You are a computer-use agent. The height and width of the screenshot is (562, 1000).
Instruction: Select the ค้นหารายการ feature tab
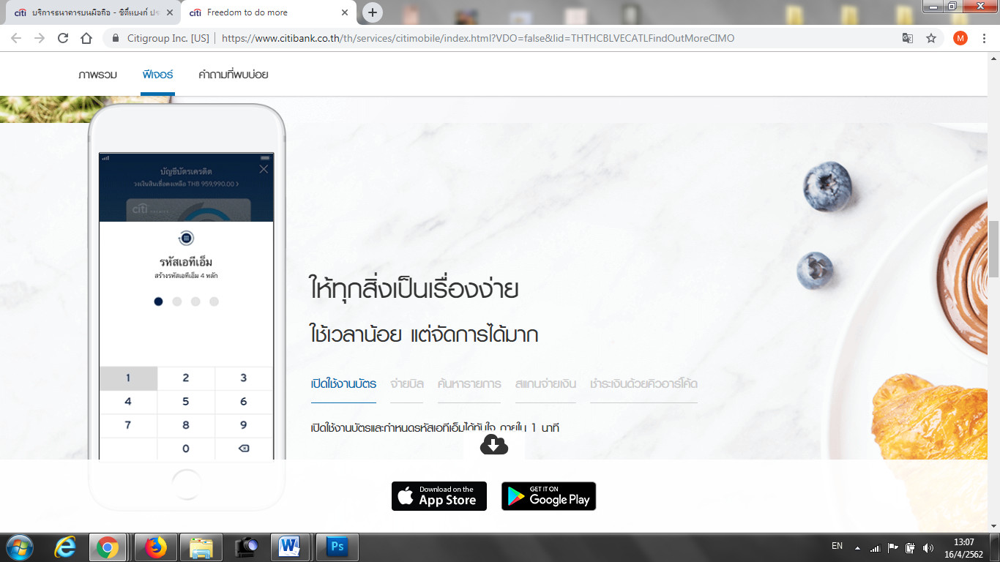(469, 383)
